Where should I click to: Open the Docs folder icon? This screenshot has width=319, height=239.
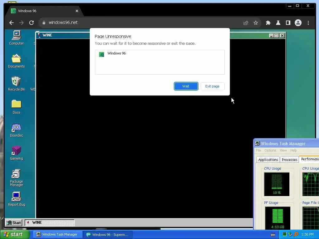16,107
